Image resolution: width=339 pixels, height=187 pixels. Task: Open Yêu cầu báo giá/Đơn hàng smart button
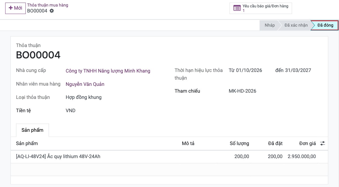(261, 8)
